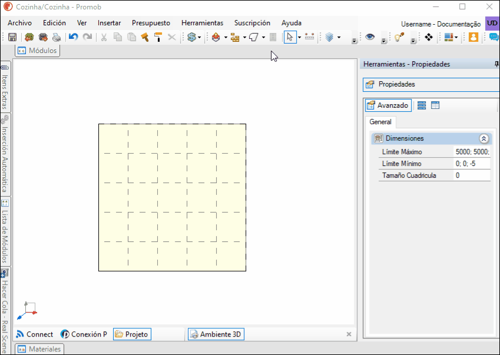Click the dark export icon with right arrow
Viewport: 500px width, 355px height.
click(x=43, y=37)
